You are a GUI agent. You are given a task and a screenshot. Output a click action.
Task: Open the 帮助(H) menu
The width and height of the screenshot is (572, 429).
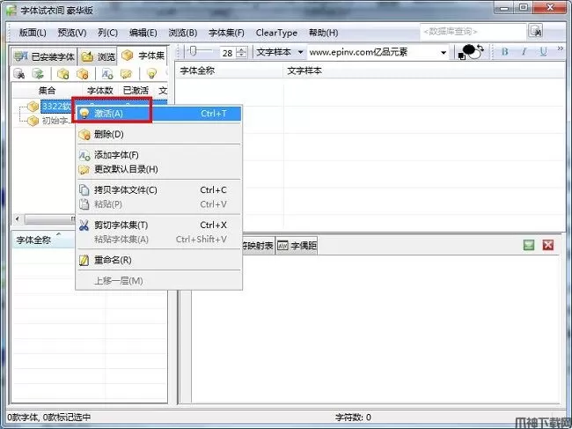pyautogui.click(x=323, y=33)
